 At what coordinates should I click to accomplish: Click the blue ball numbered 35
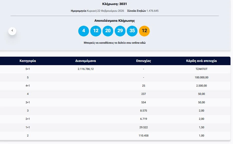click(132, 31)
